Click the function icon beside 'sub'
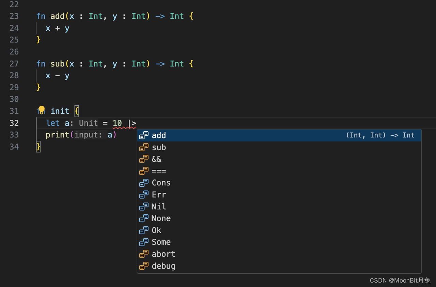The height and width of the screenshot is (287, 436). [x=144, y=147]
